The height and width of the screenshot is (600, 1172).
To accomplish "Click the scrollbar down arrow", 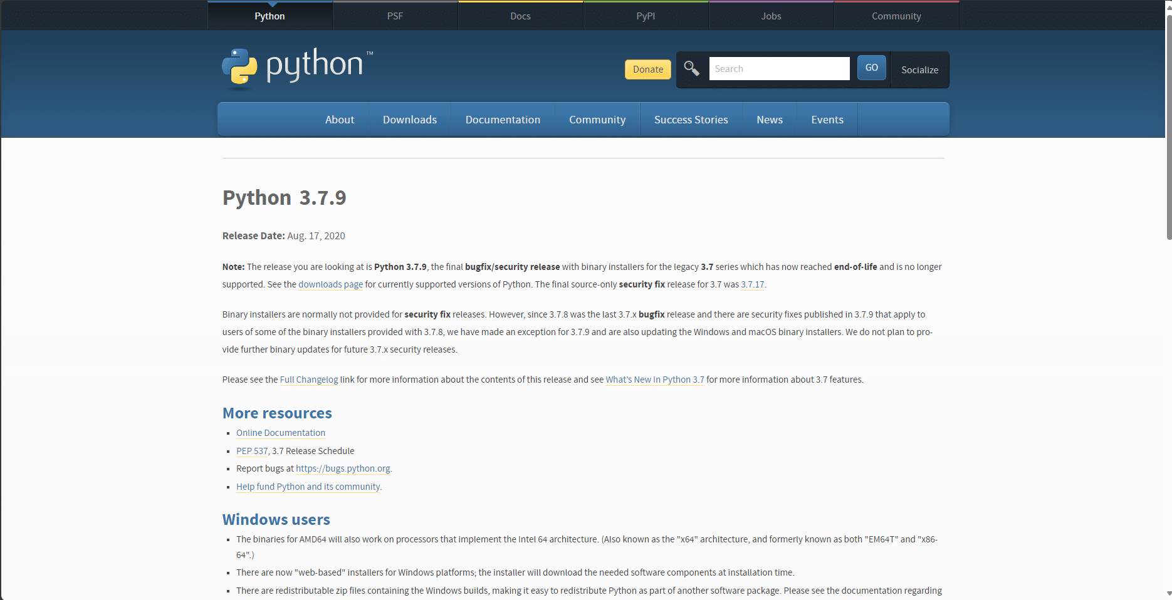I will (1169, 593).
